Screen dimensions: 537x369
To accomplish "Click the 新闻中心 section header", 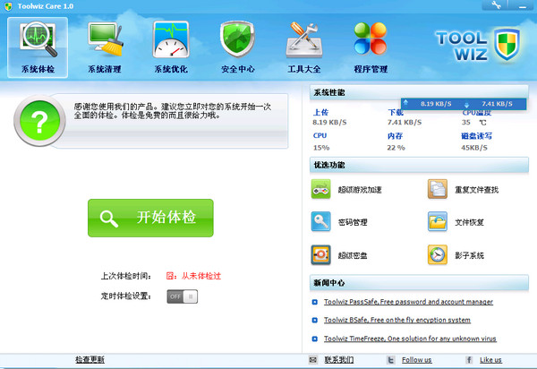I will (419, 283).
